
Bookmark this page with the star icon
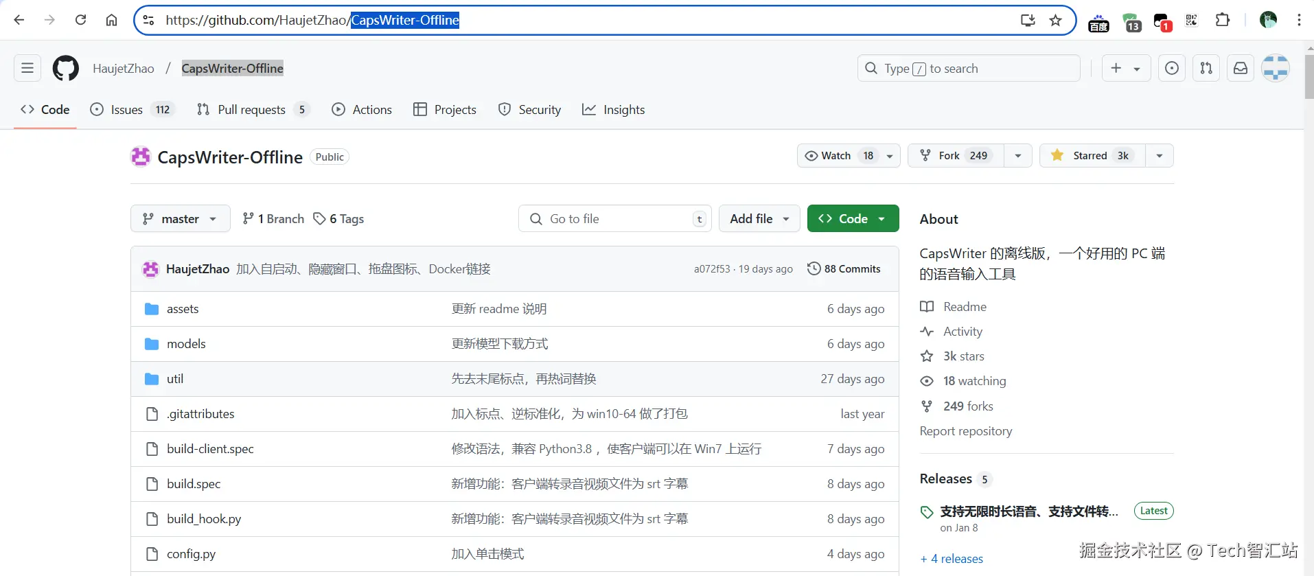1056,20
